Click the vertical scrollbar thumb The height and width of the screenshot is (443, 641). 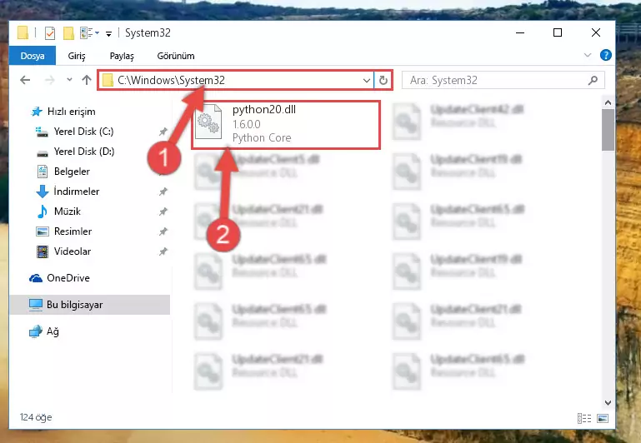(x=608, y=130)
